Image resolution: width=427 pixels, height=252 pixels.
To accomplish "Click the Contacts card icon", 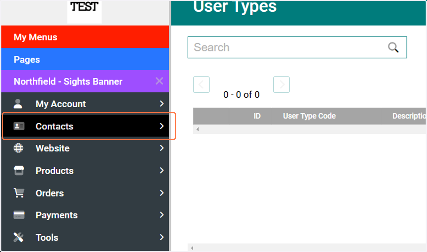I will click(19, 126).
